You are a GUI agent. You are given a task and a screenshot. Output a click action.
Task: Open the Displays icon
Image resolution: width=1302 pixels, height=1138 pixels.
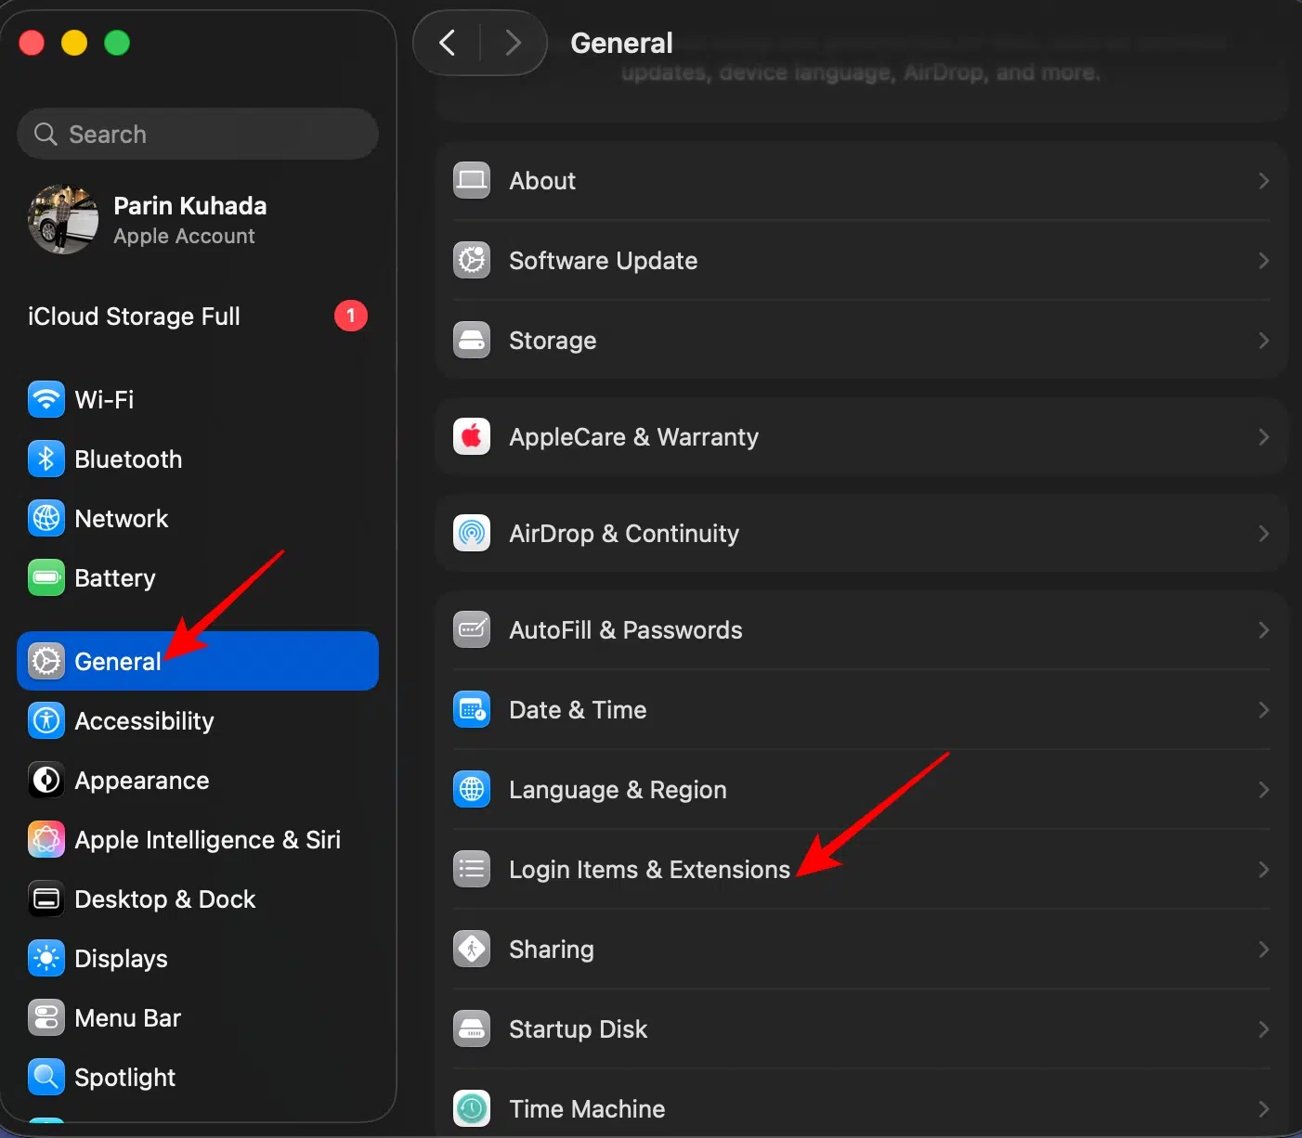click(46, 959)
